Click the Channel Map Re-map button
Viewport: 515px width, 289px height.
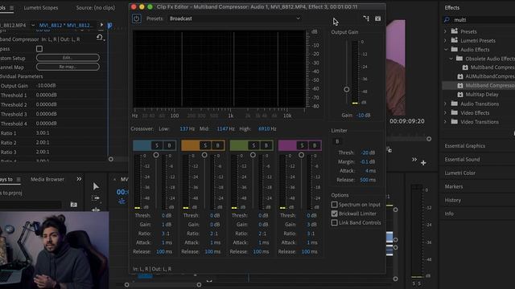pos(68,67)
